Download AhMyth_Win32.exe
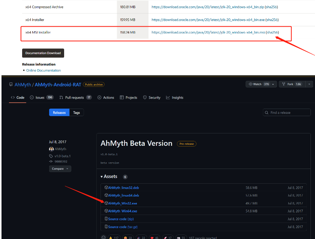 click(x=123, y=203)
